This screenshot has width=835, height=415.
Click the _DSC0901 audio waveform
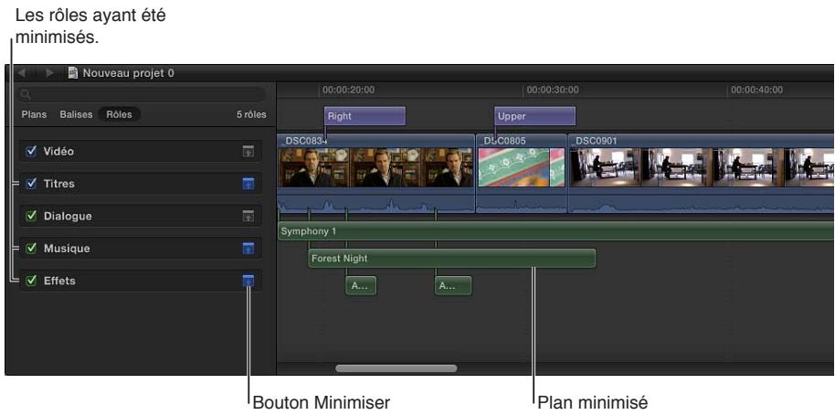(702, 204)
